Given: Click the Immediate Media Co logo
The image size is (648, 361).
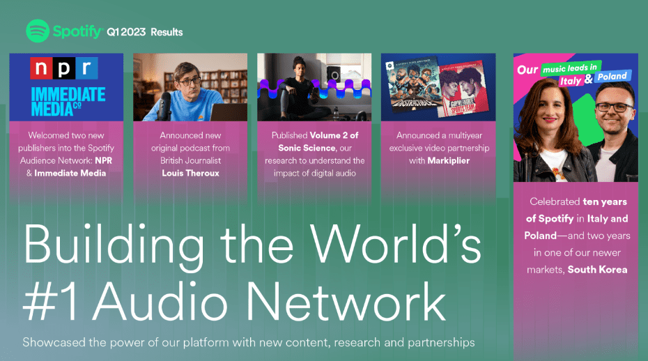Looking at the screenshot, I should pyautogui.click(x=68, y=101).
